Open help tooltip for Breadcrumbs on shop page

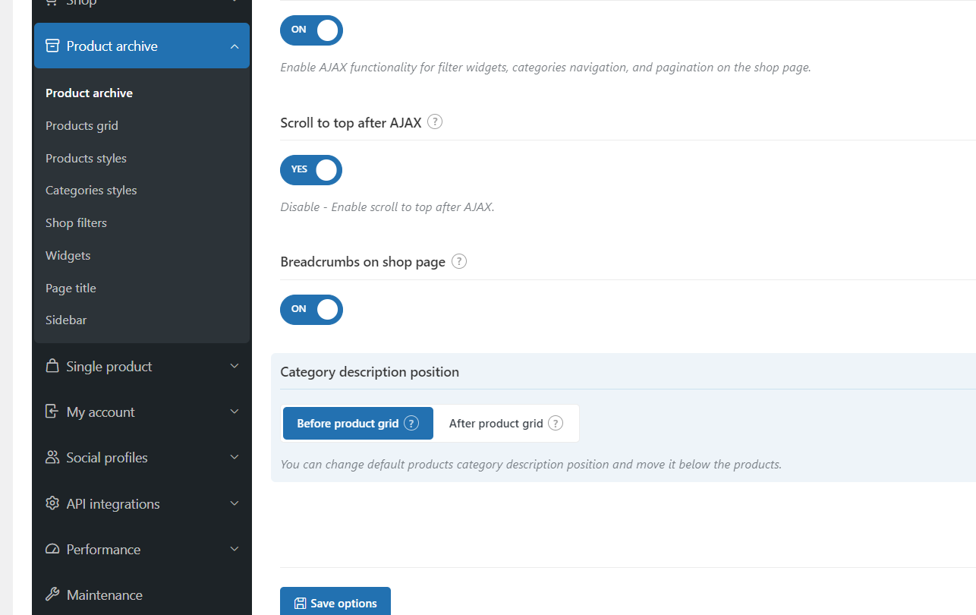[x=459, y=261]
